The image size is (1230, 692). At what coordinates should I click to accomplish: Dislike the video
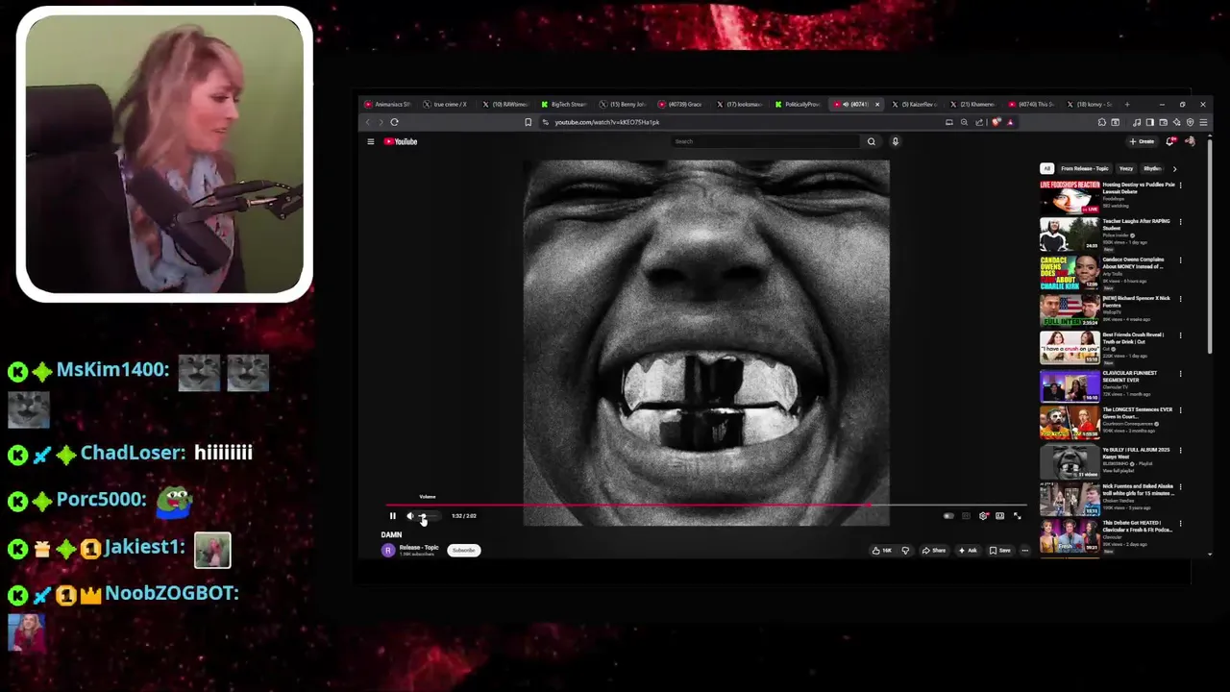coord(905,551)
